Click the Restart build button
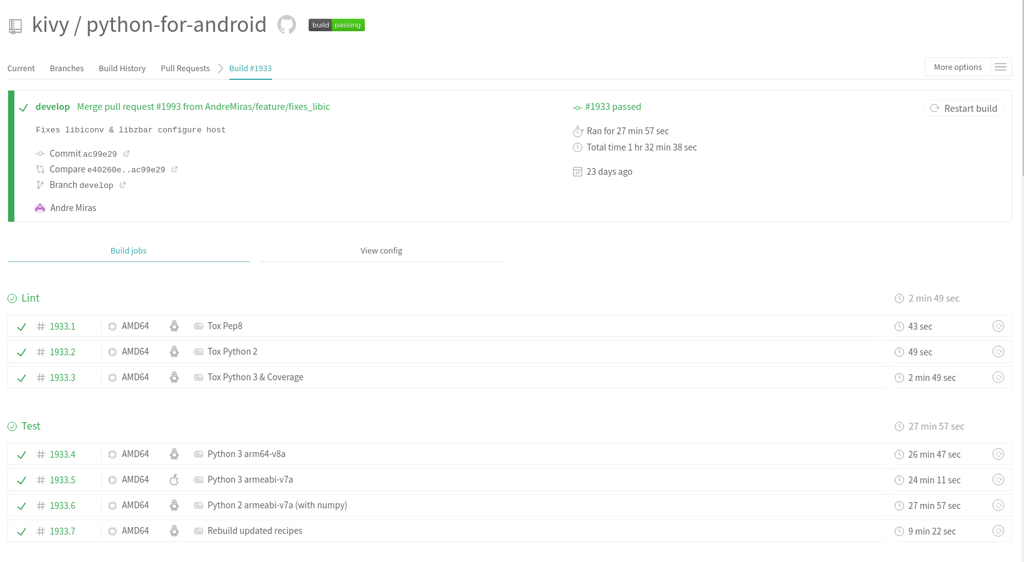 click(964, 108)
